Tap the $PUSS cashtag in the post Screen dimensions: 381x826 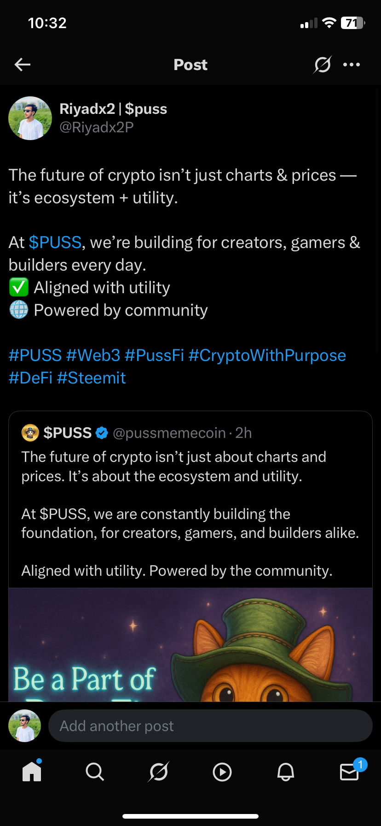tap(55, 242)
